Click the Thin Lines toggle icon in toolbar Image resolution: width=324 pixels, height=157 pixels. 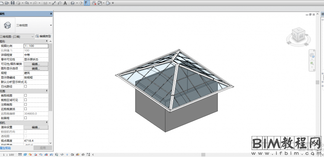tap(87, 3)
